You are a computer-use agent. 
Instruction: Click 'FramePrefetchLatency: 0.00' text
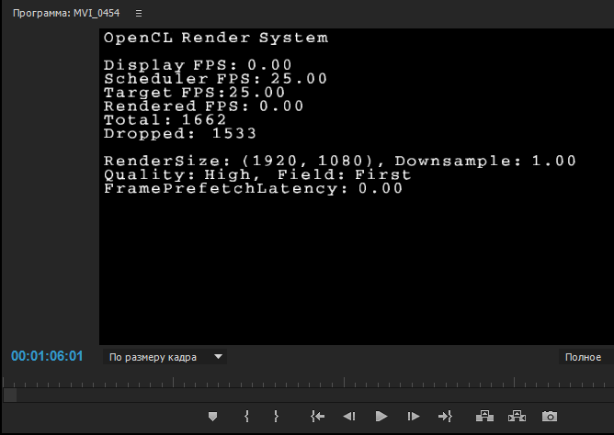[x=253, y=189]
